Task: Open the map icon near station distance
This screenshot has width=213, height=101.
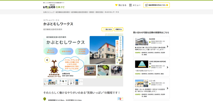Action: coord(120,99)
